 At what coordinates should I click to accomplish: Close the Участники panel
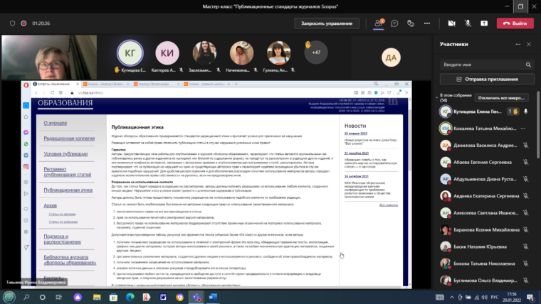pos(528,44)
